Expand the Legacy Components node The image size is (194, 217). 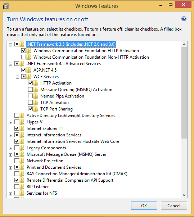10,148
